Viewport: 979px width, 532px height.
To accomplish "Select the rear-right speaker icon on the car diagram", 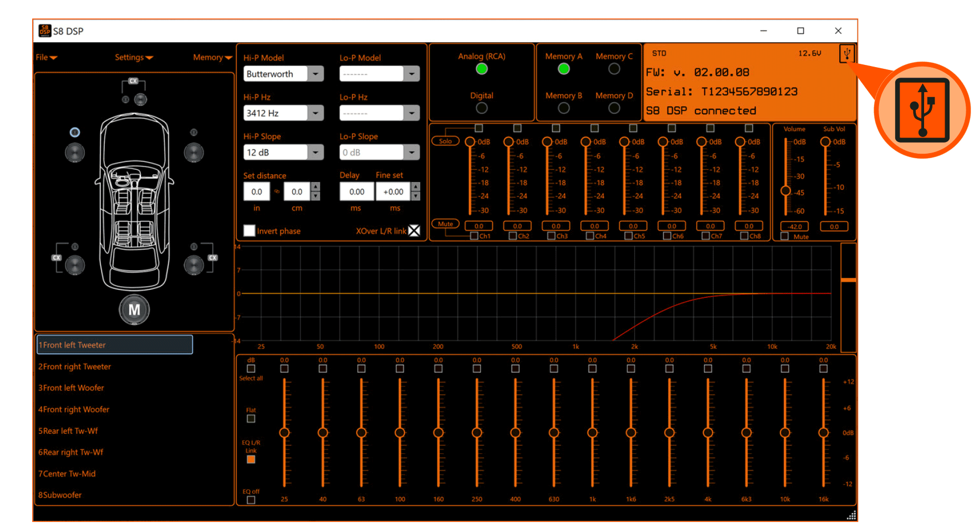I will (x=193, y=265).
